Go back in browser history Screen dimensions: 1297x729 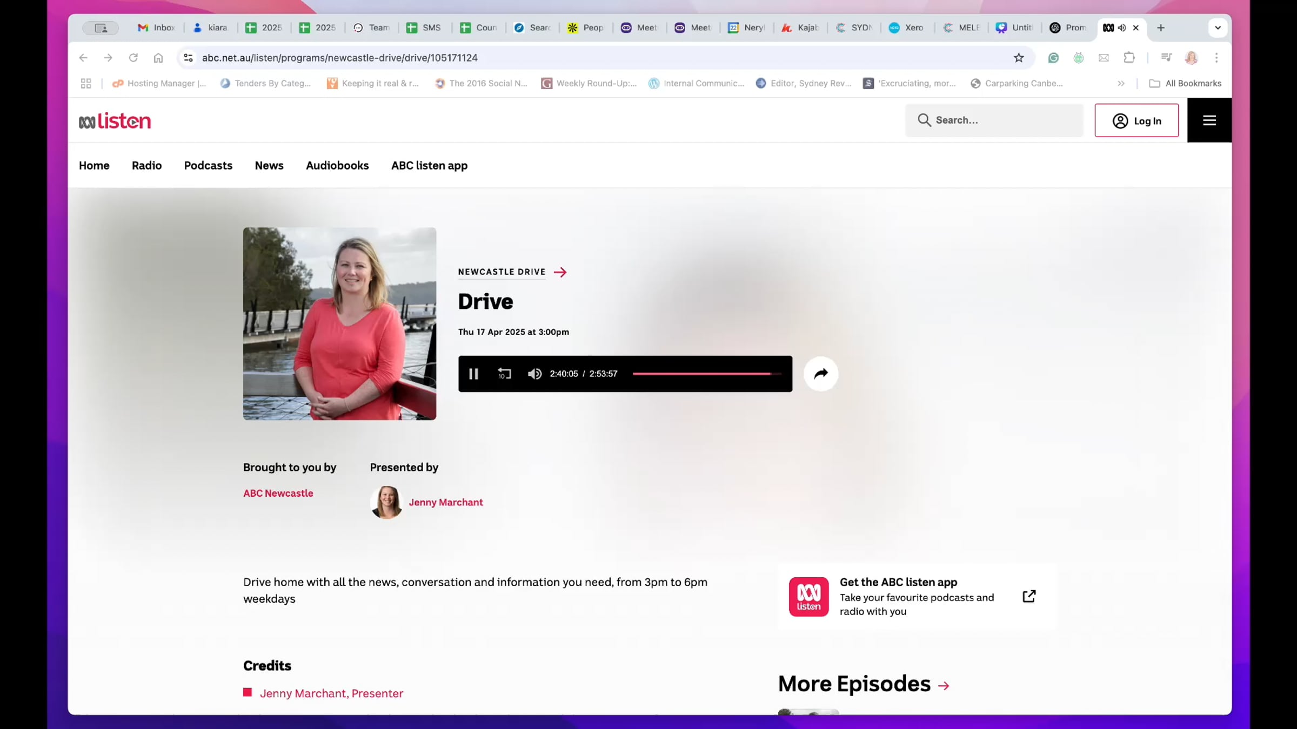[x=83, y=58]
